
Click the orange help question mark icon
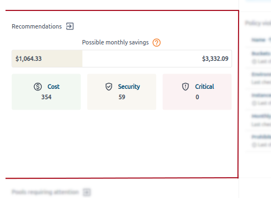tap(157, 43)
